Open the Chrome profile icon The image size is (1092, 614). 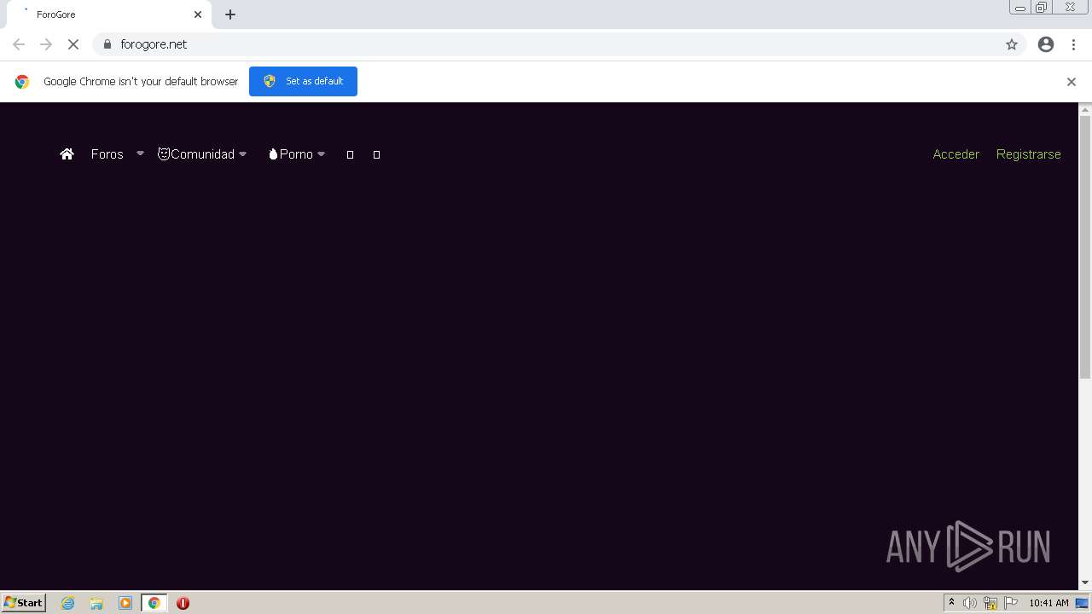pyautogui.click(x=1046, y=44)
